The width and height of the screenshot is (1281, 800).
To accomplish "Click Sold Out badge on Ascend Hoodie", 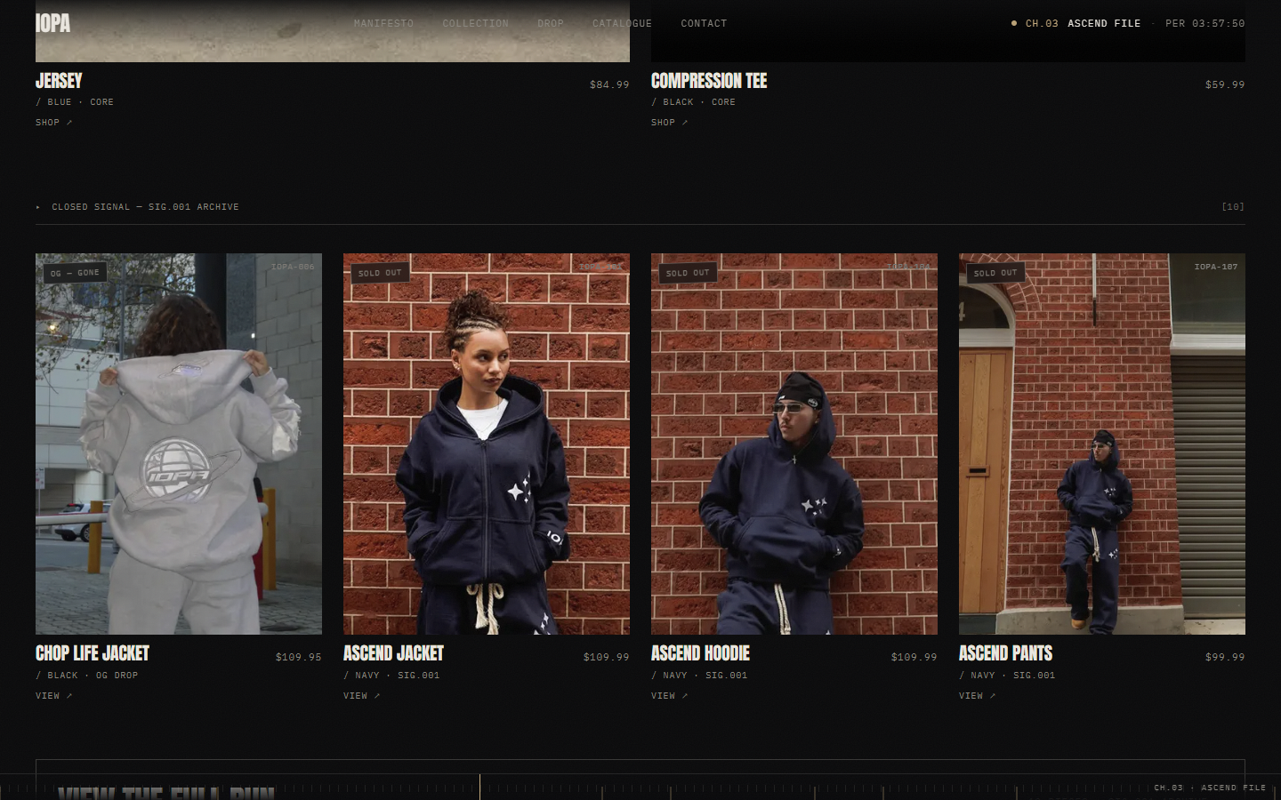I will (688, 273).
